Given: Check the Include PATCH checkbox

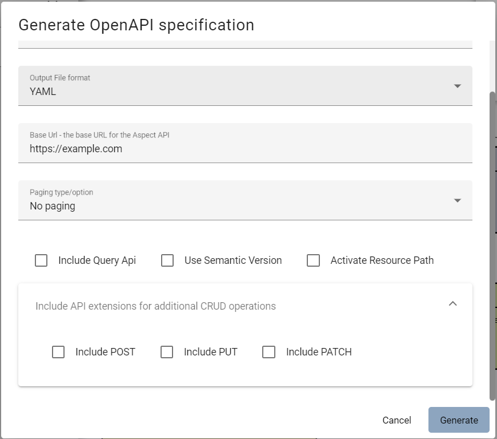Looking at the screenshot, I should 268,352.
